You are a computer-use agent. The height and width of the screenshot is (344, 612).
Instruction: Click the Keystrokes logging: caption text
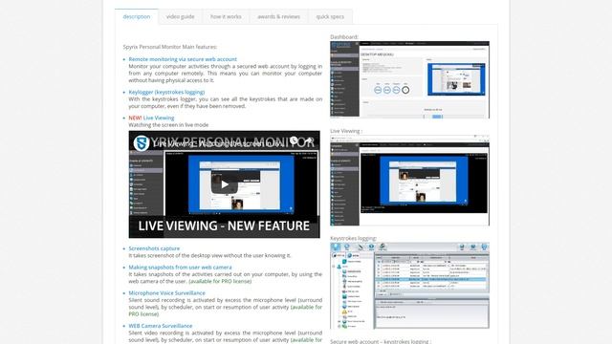pos(354,238)
